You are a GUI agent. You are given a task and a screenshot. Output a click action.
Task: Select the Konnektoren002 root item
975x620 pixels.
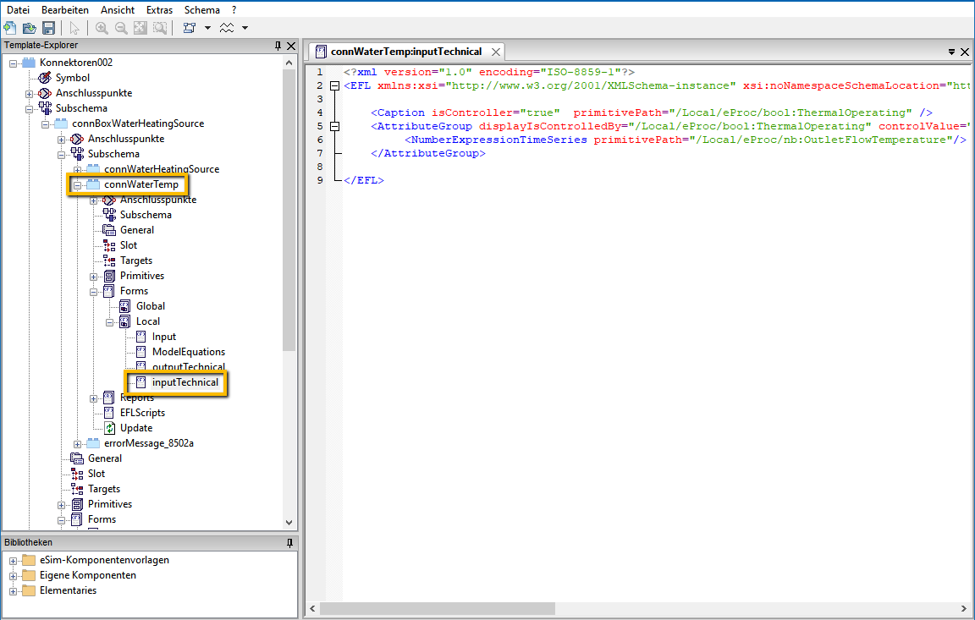[76, 62]
